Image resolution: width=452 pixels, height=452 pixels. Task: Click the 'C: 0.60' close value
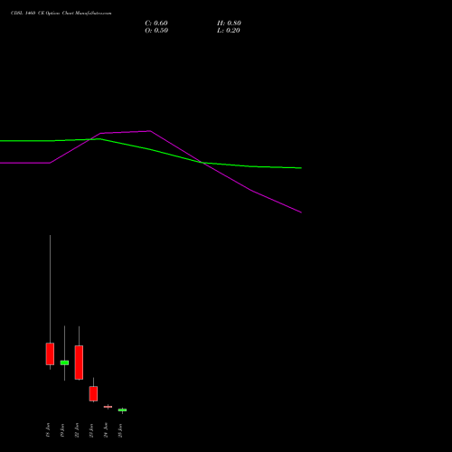coord(156,24)
